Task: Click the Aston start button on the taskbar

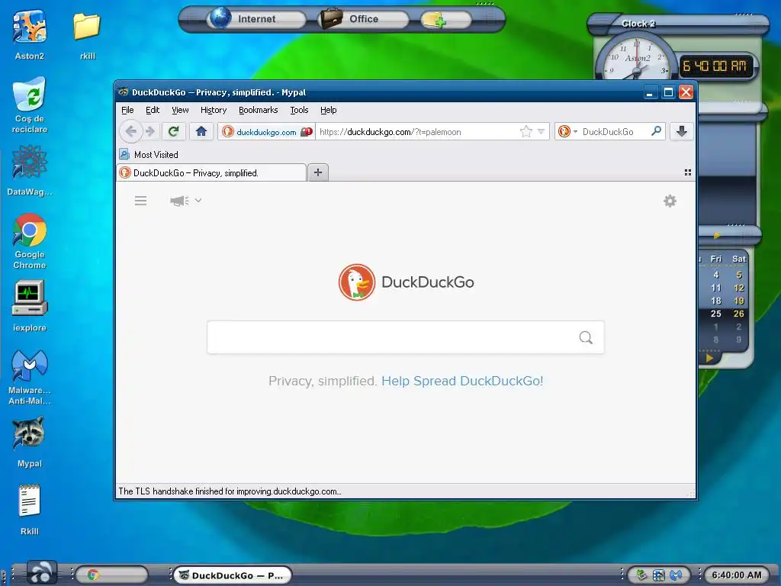Action: pos(41,573)
